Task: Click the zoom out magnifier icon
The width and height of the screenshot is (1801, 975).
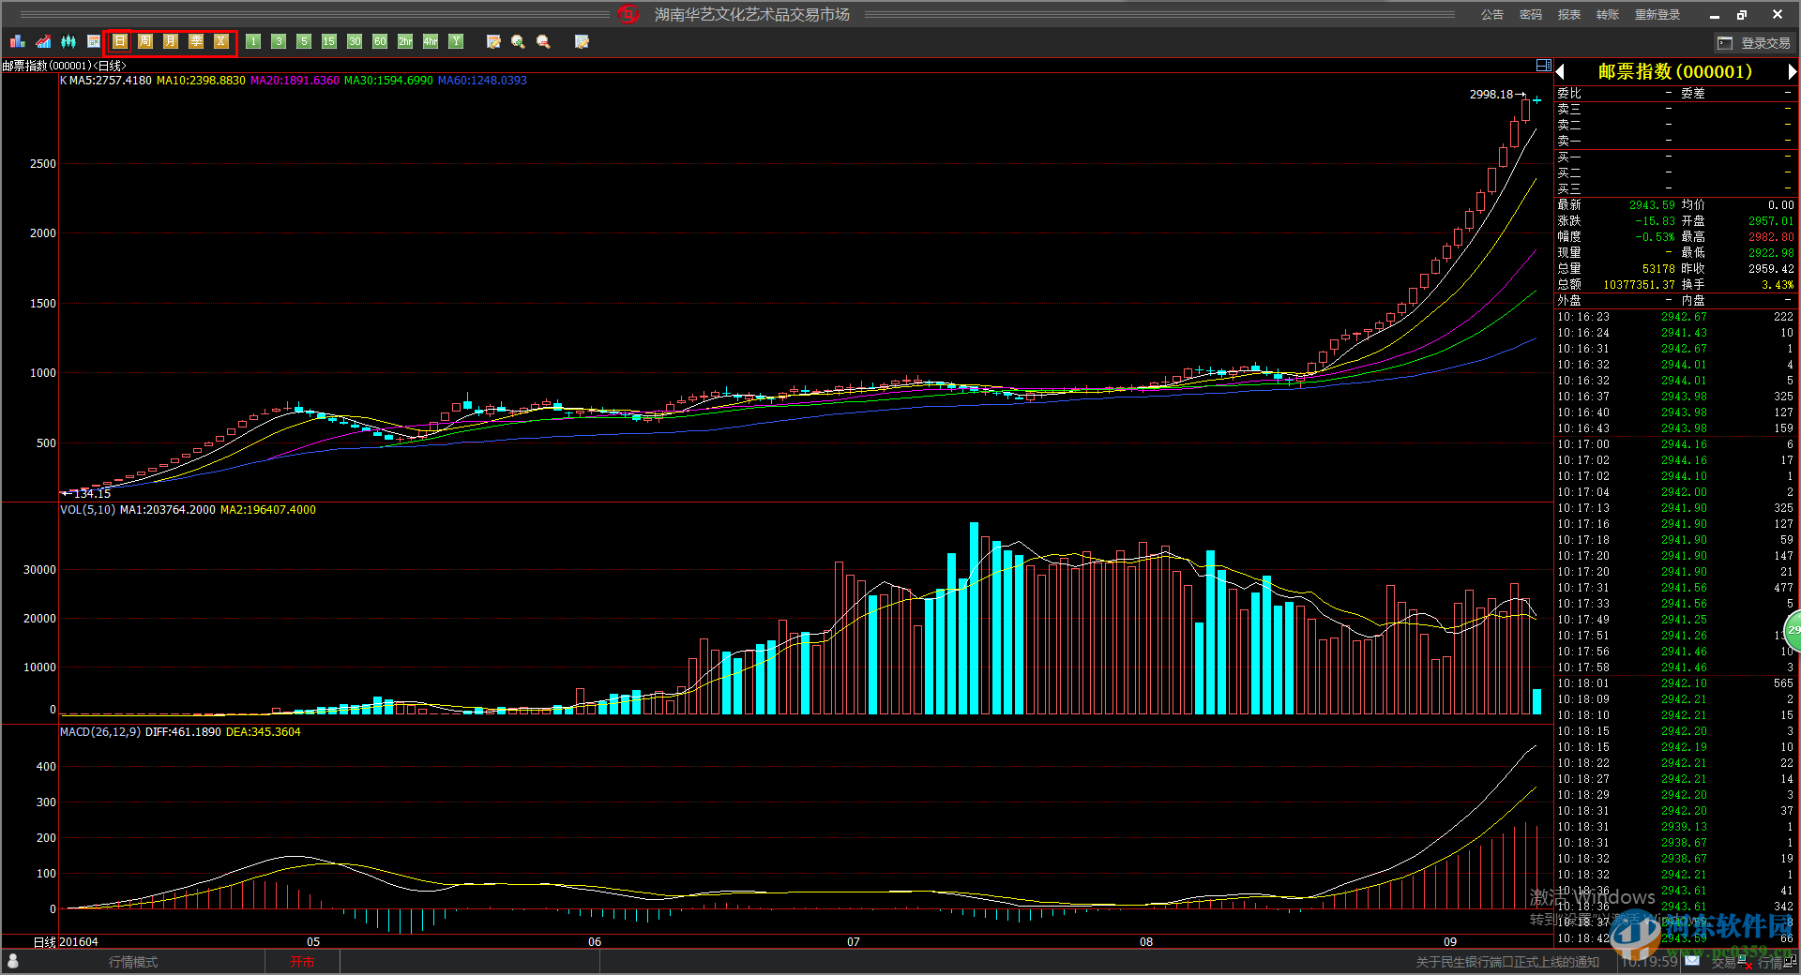Action: (543, 41)
